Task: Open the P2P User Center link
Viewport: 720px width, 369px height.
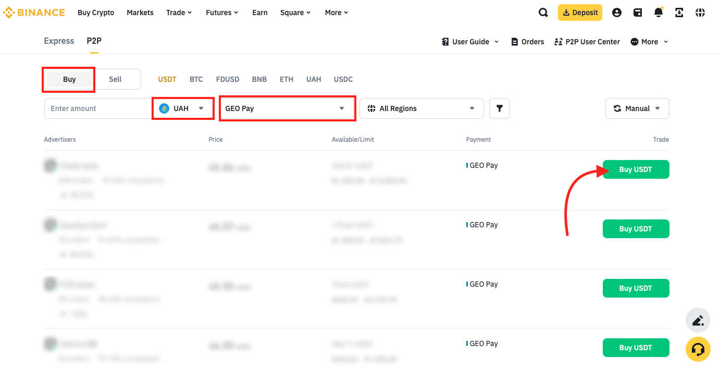Action: point(587,42)
